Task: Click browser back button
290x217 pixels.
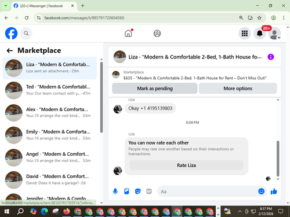Action: pyautogui.click(x=6, y=18)
